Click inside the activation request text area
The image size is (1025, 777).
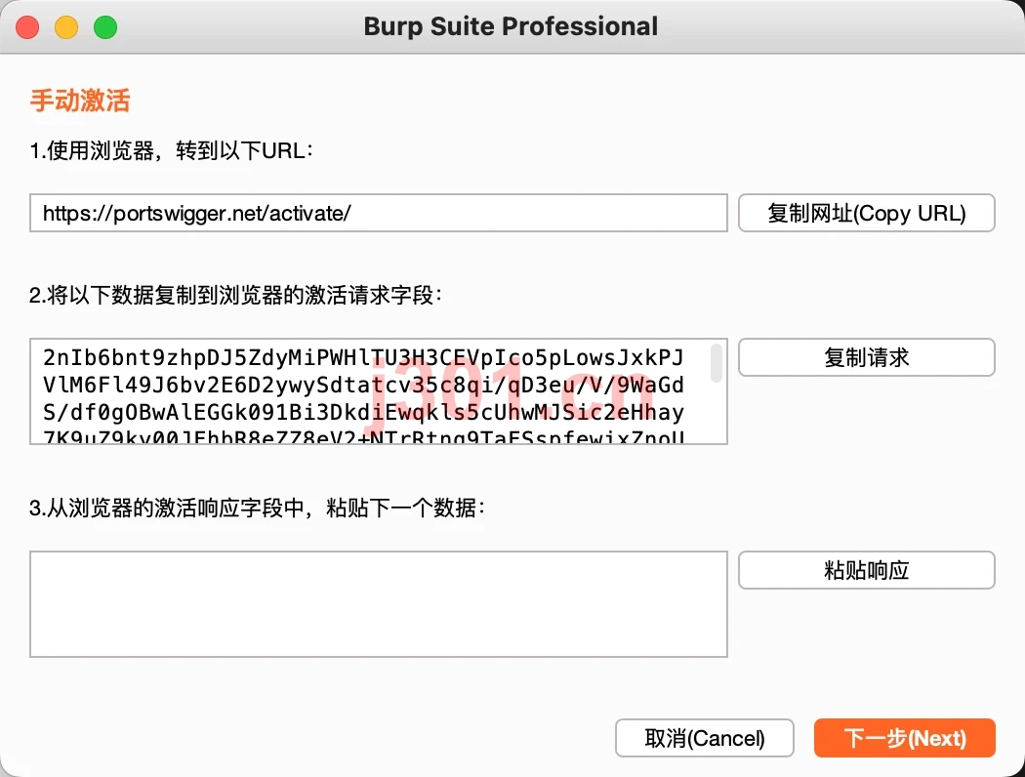click(x=379, y=391)
